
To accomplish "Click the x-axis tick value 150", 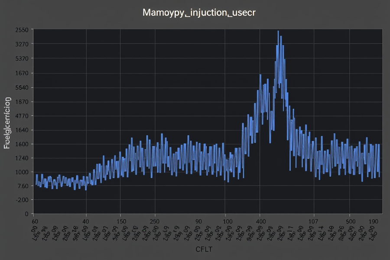I will (121, 221).
